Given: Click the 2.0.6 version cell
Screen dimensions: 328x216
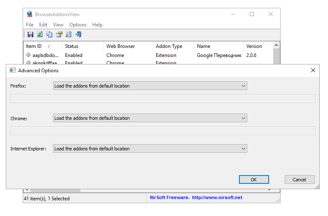Looking at the screenshot, I should (x=251, y=55).
